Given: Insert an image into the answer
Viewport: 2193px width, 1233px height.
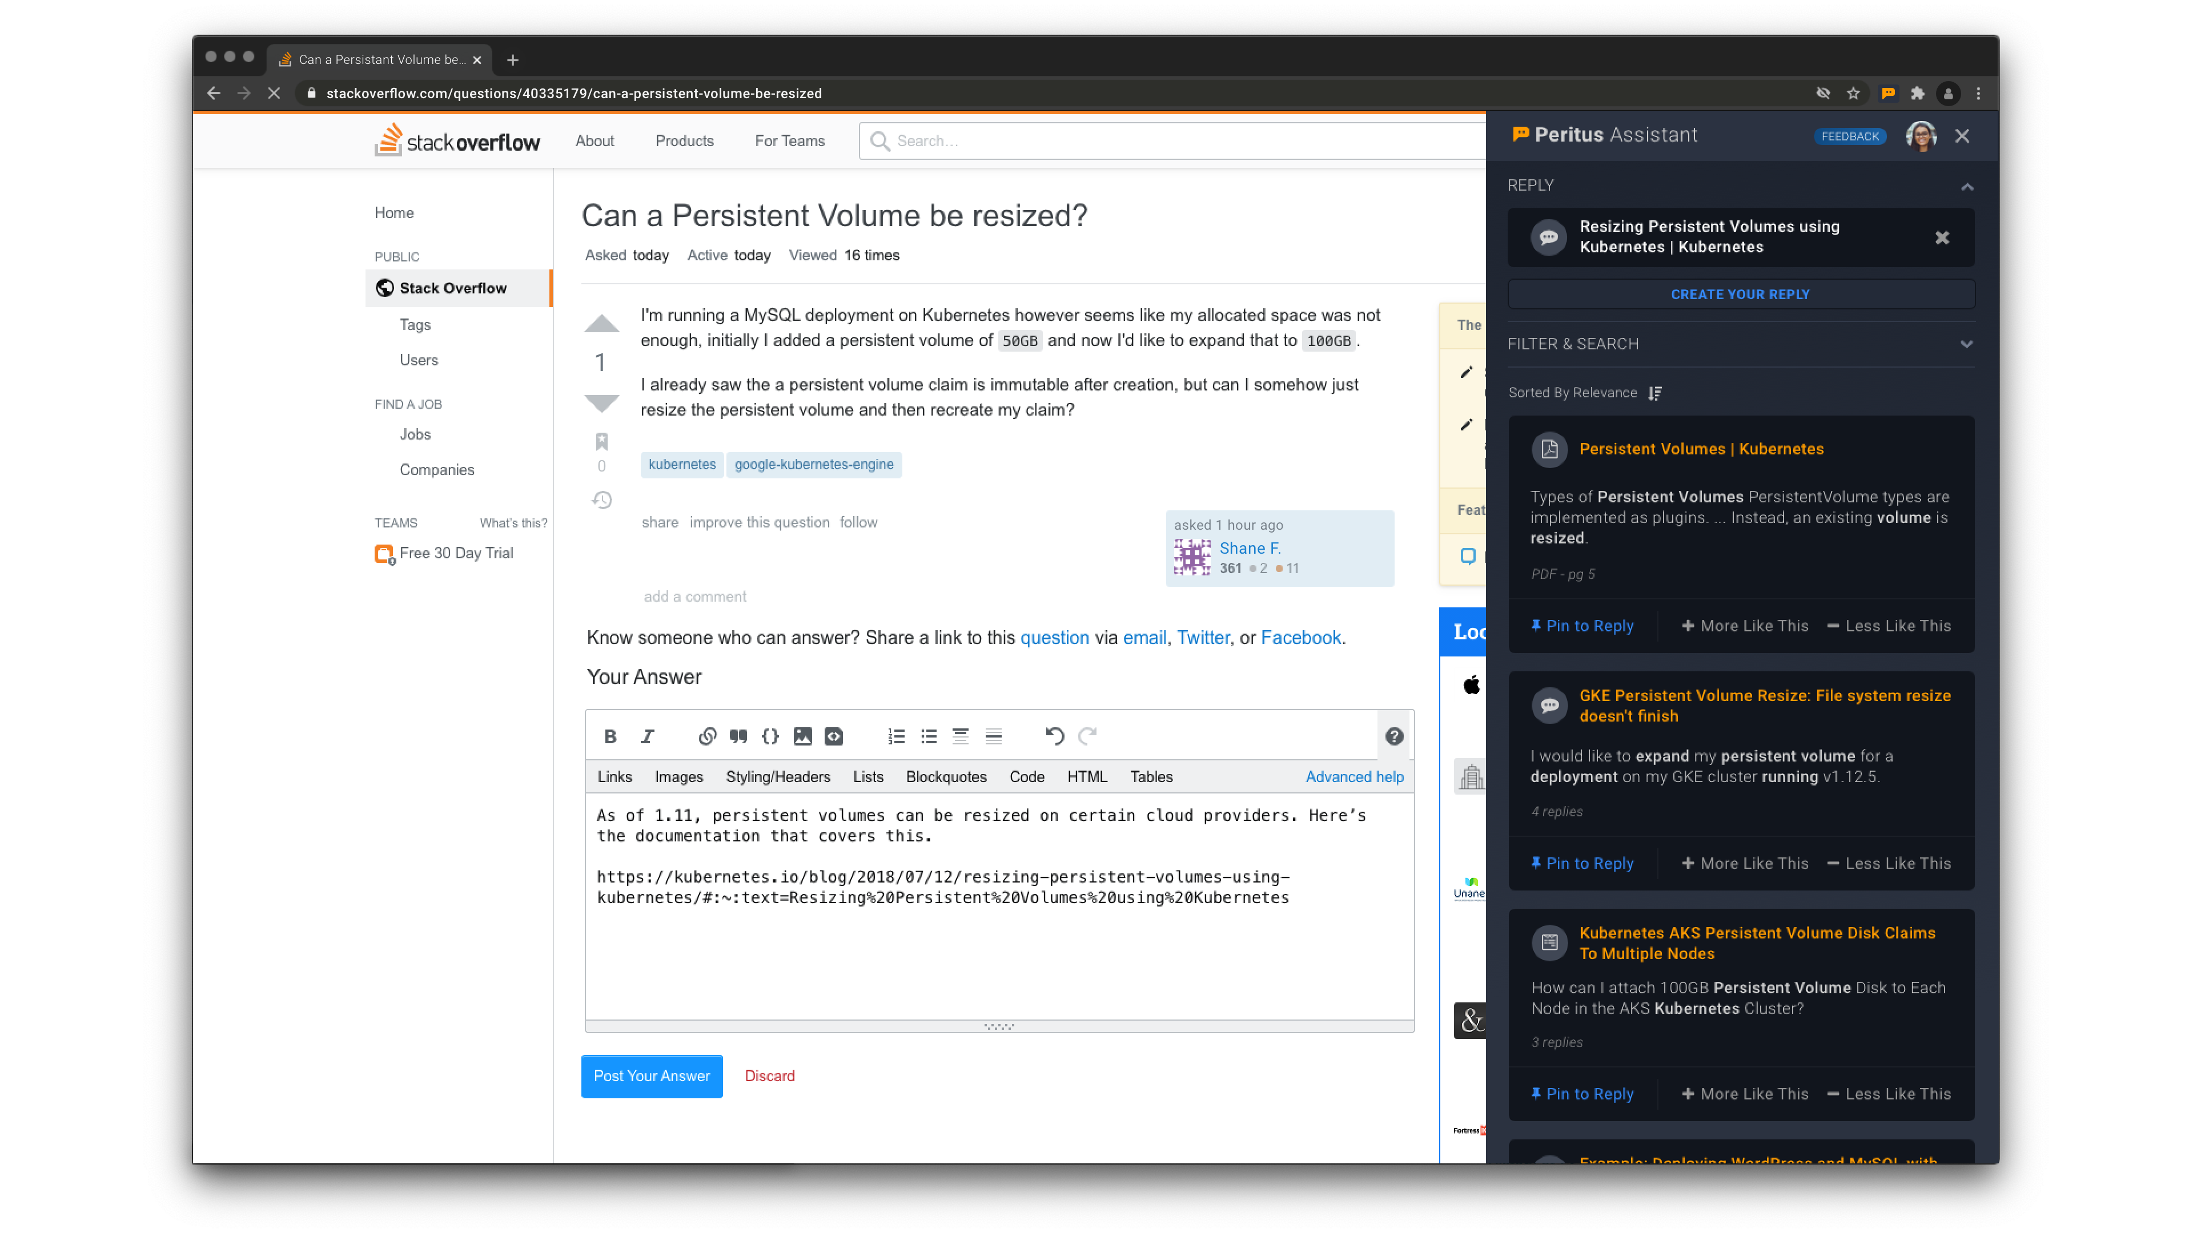Looking at the screenshot, I should 802,736.
